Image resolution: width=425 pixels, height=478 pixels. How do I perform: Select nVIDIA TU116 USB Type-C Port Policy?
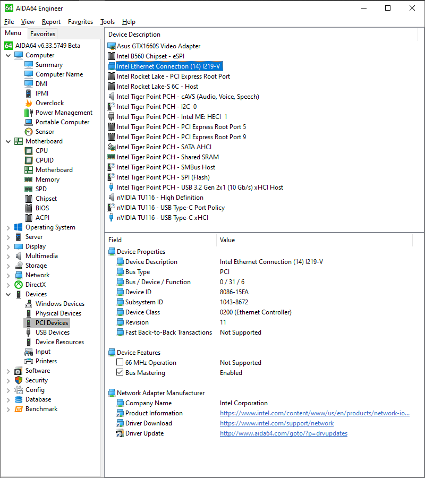[171, 208]
